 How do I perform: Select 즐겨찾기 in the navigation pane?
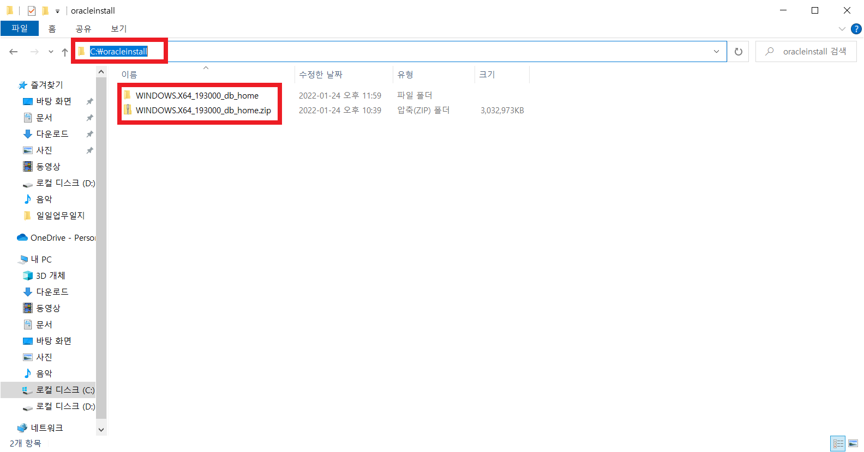click(46, 85)
